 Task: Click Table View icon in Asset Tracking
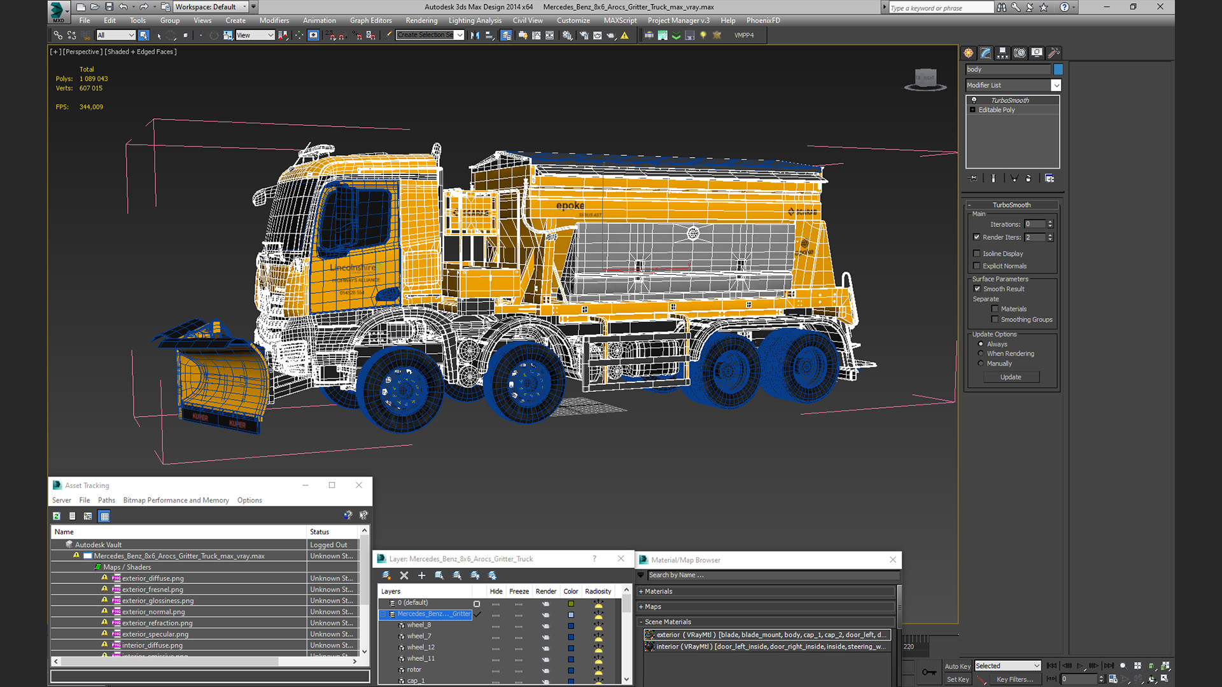[x=104, y=516]
